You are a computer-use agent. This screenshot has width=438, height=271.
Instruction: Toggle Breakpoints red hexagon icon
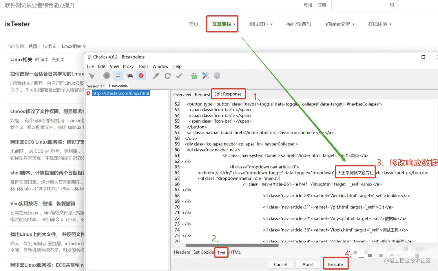click(x=141, y=76)
